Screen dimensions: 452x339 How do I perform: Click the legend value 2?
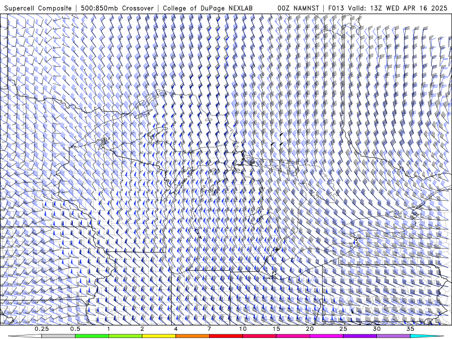(x=142, y=329)
